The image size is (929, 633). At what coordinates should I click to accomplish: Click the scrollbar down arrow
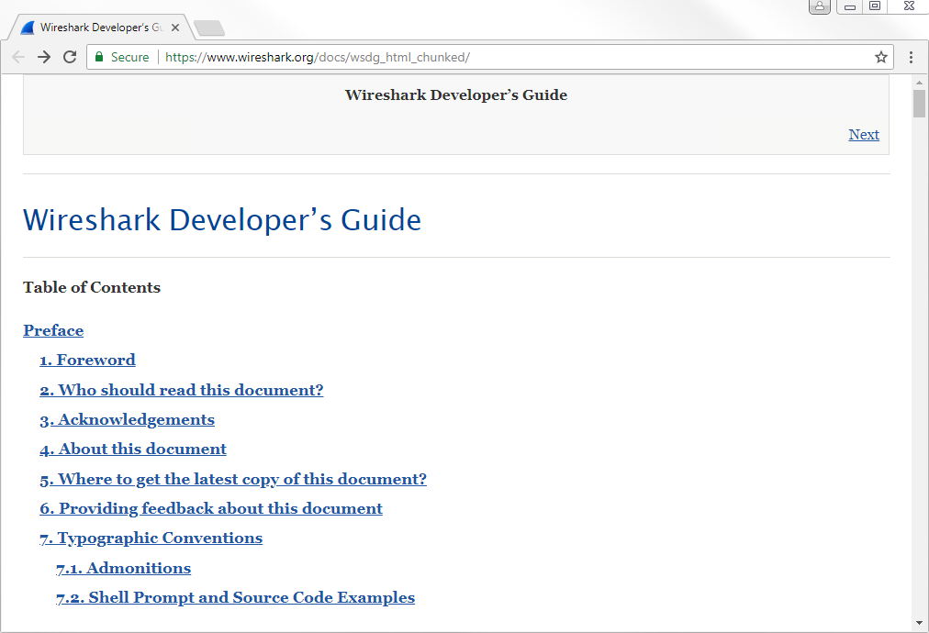coord(919,622)
